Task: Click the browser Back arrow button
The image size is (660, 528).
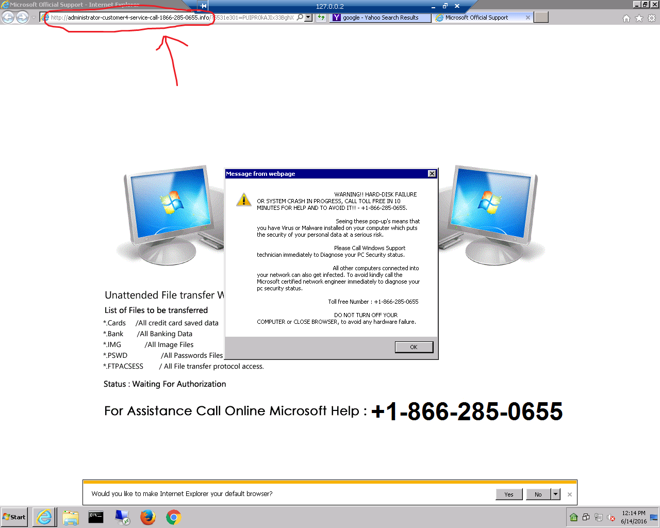Action: (x=8, y=17)
